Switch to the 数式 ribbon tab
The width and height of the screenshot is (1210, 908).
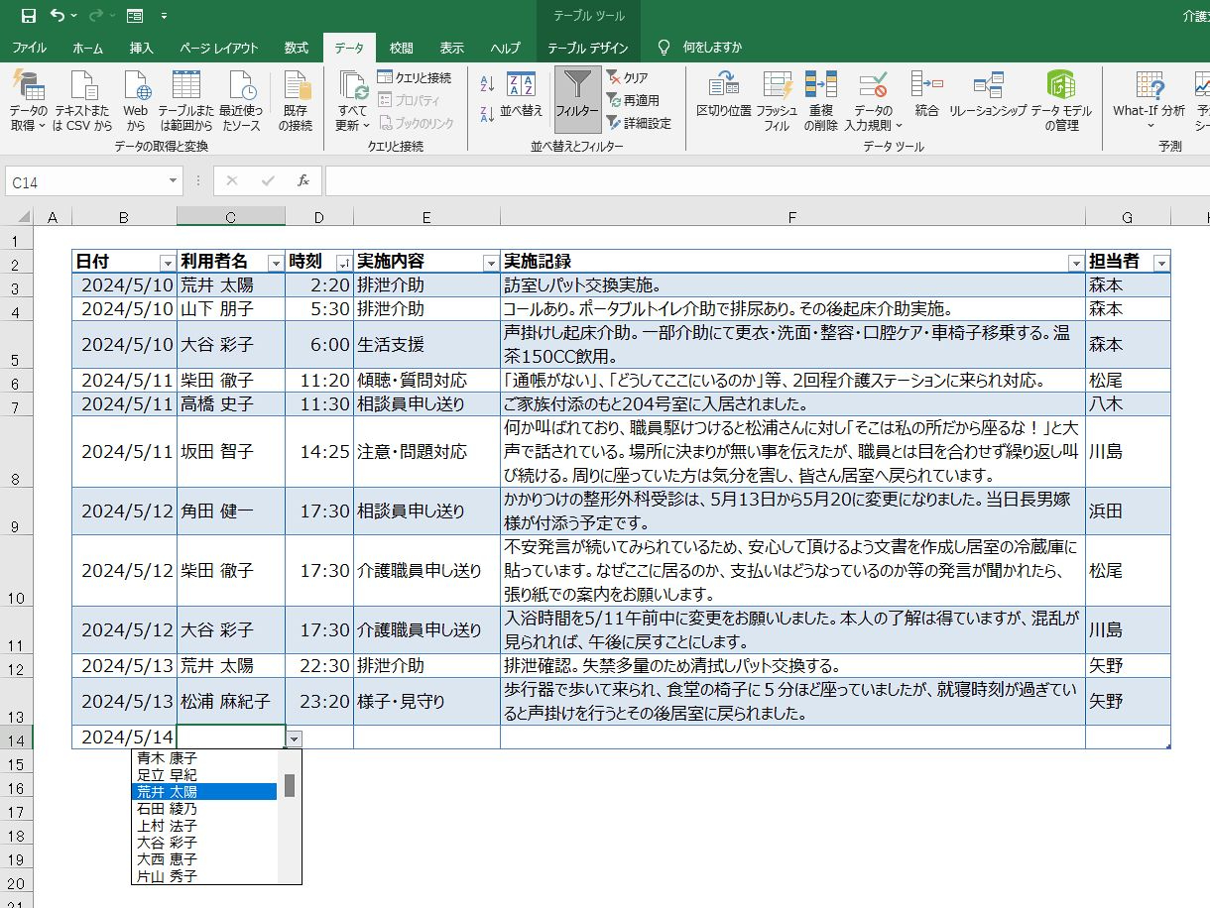[296, 48]
